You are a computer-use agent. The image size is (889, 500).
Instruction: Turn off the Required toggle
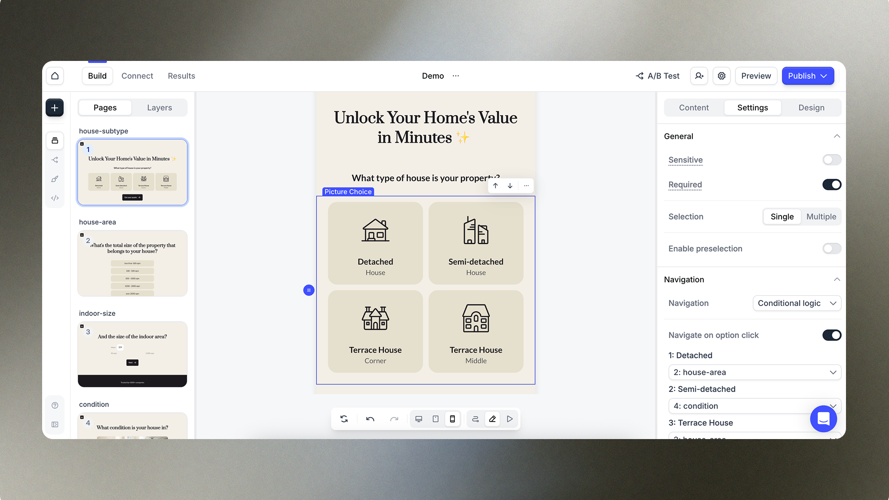pos(832,185)
